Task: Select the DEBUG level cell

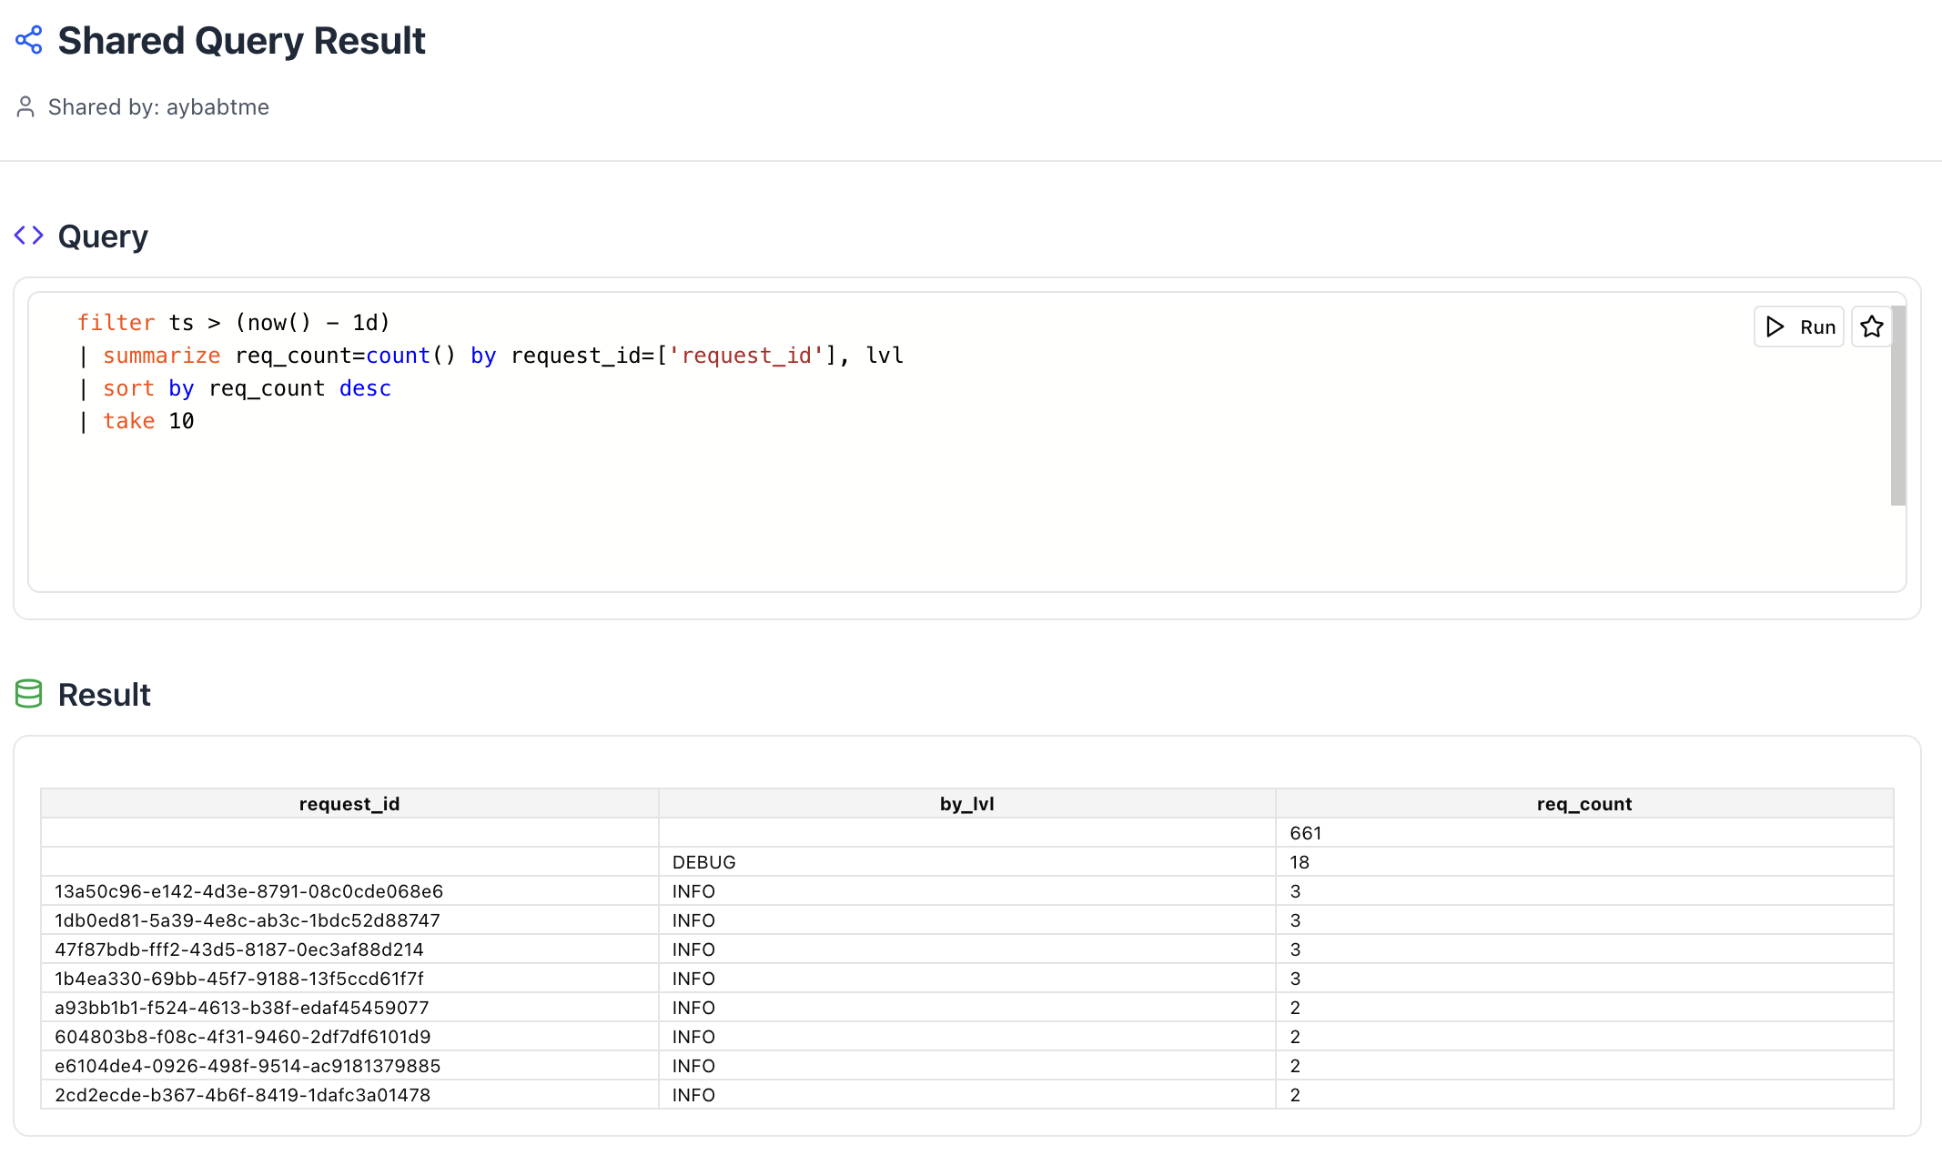Action: 967,862
